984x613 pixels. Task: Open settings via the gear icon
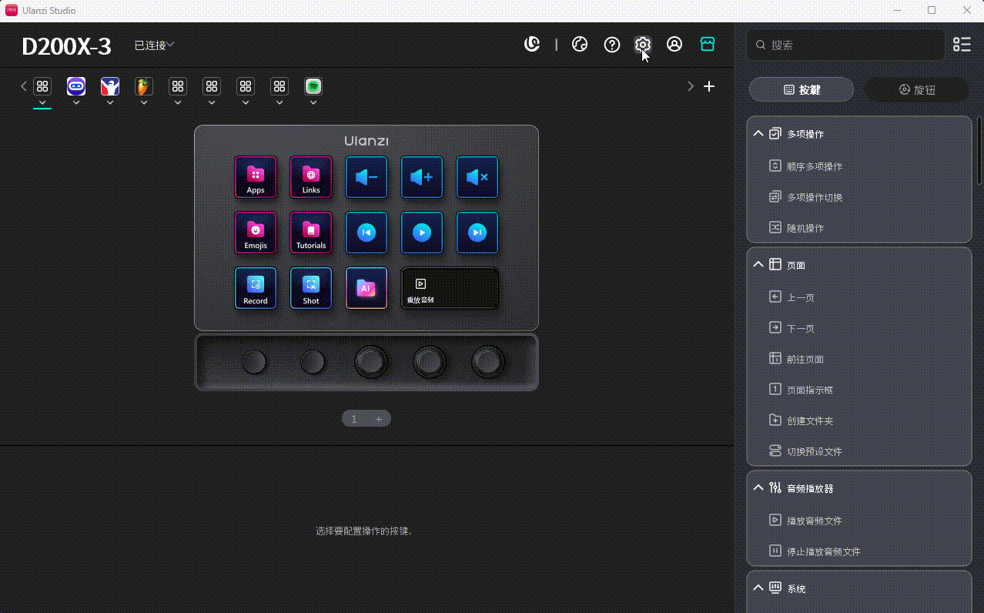pyautogui.click(x=642, y=45)
